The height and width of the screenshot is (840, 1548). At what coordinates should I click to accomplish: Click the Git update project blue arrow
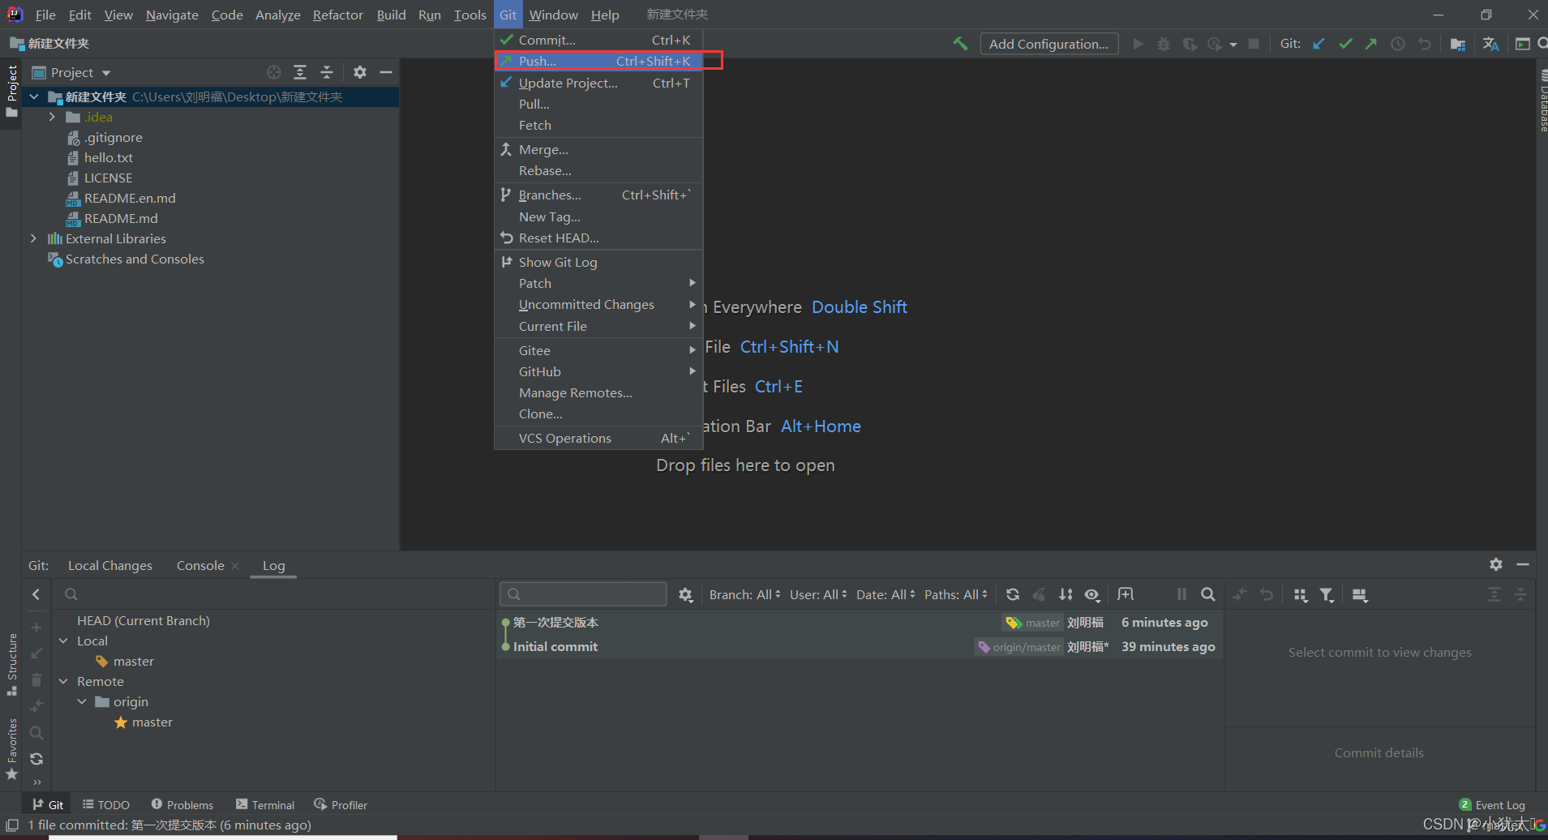click(x=1319, y=44)
